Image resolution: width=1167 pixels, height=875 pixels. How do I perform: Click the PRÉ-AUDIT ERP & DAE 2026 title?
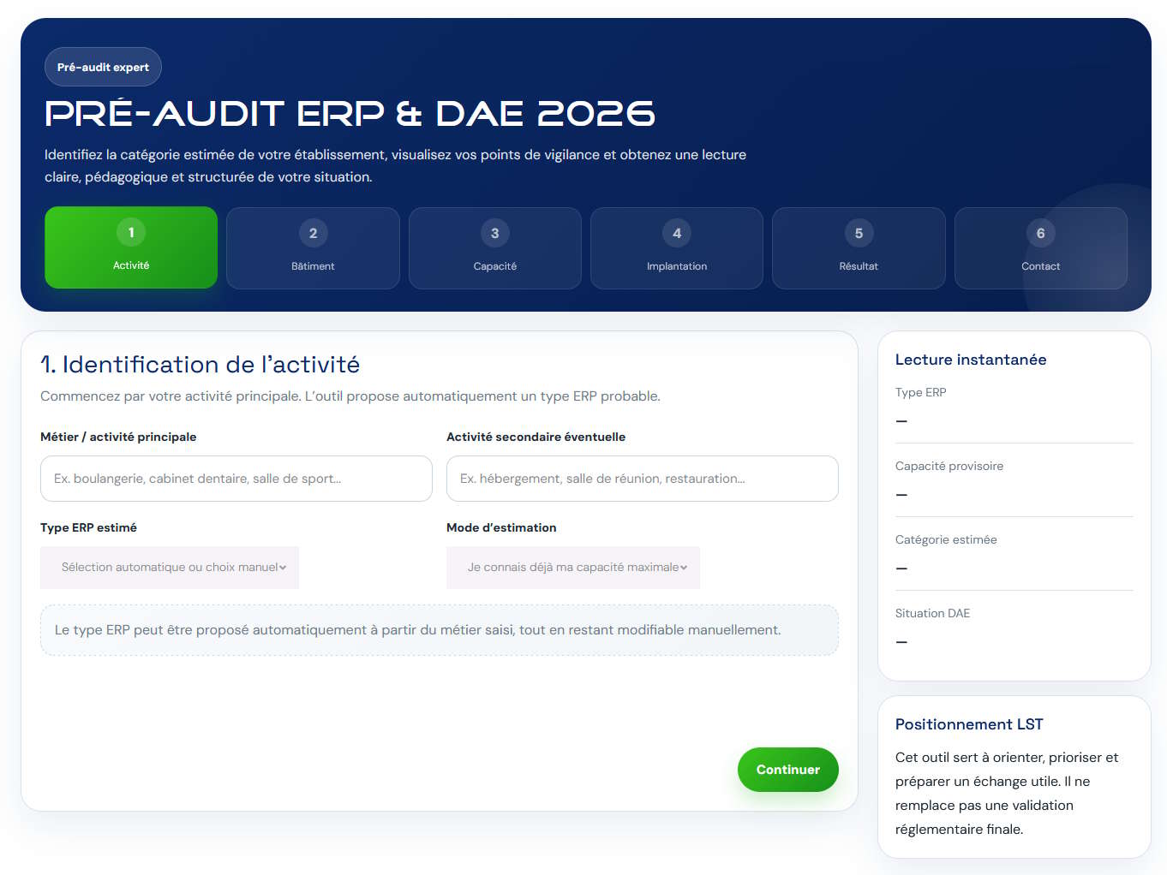(350, 112)
